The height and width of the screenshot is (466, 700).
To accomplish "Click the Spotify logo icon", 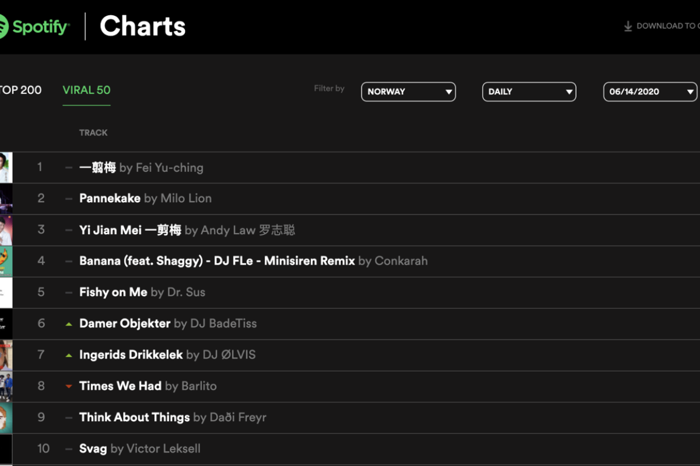I will pyautogui.click(x=3, y=27).
